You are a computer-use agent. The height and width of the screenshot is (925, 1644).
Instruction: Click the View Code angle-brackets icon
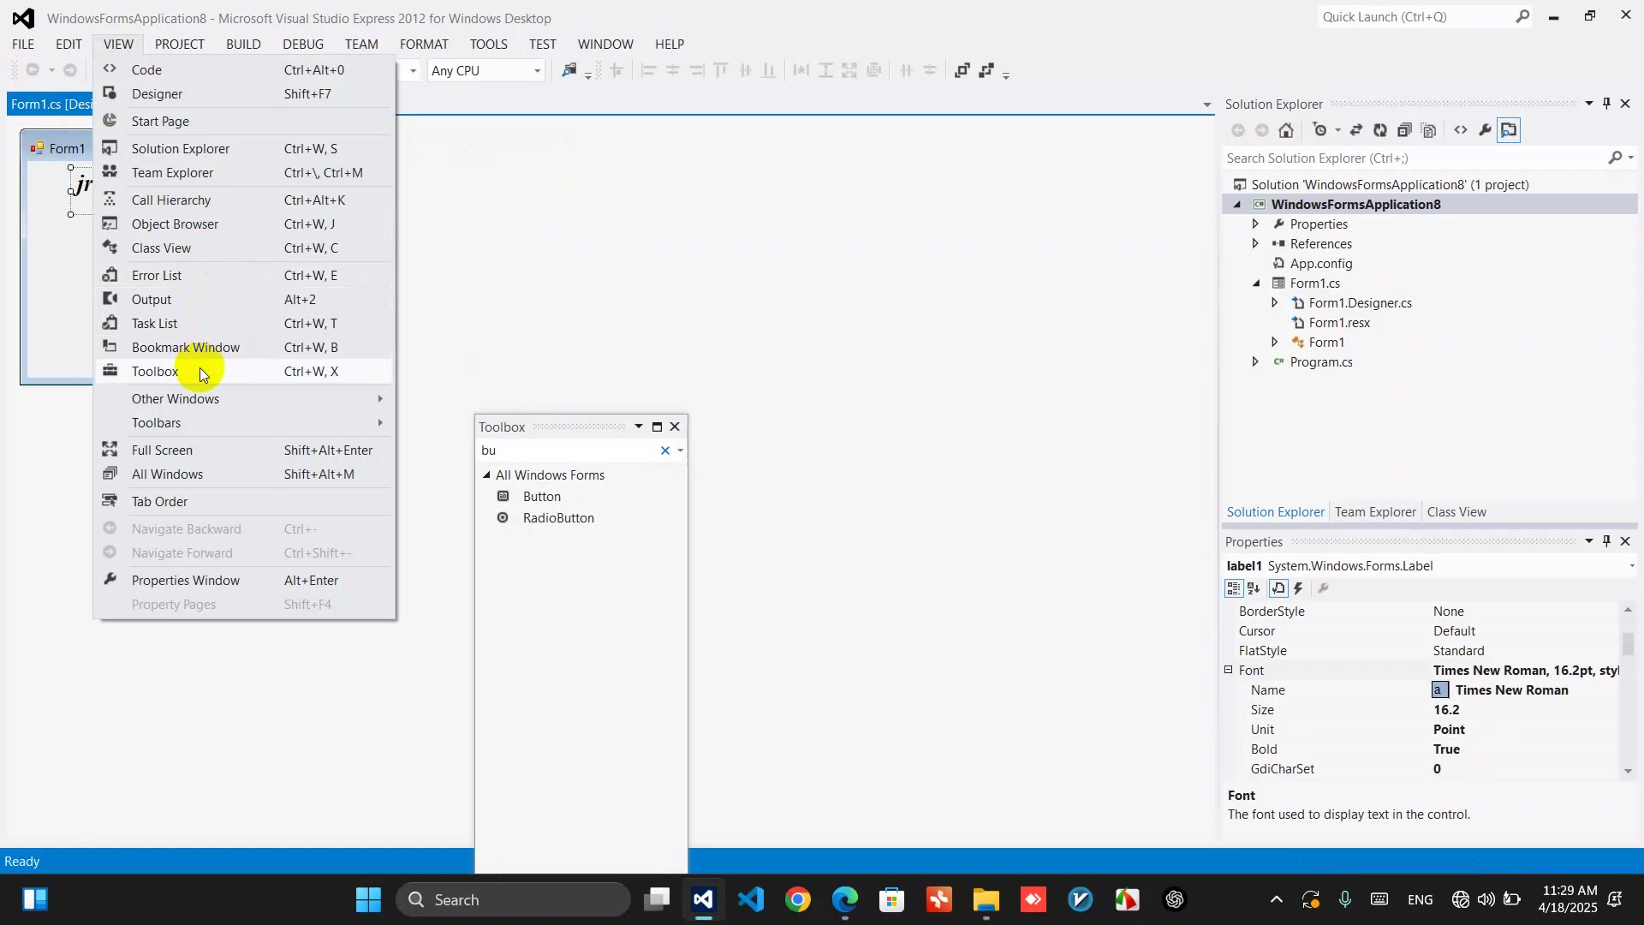coord(1461,130)
